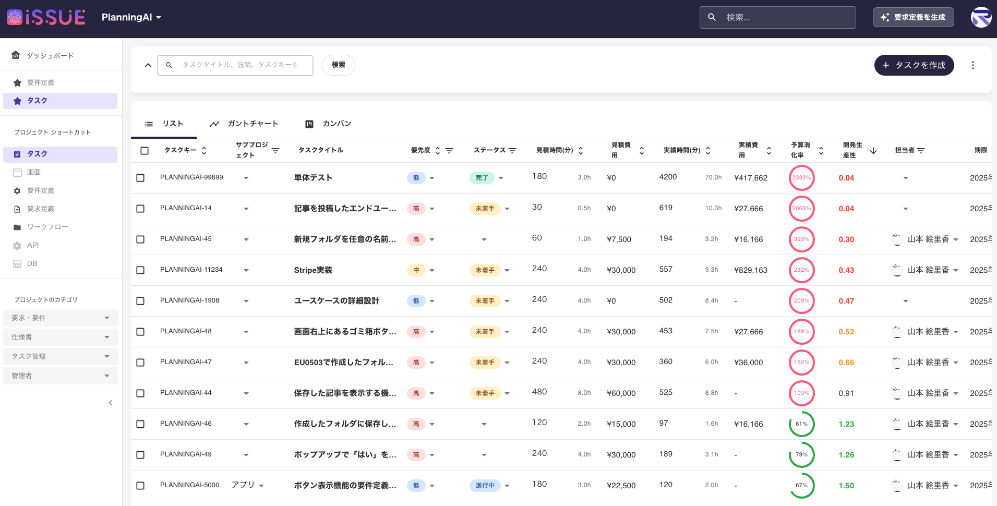
Task: Click the search magnifier icon in task filter
Action: point(169,65)
